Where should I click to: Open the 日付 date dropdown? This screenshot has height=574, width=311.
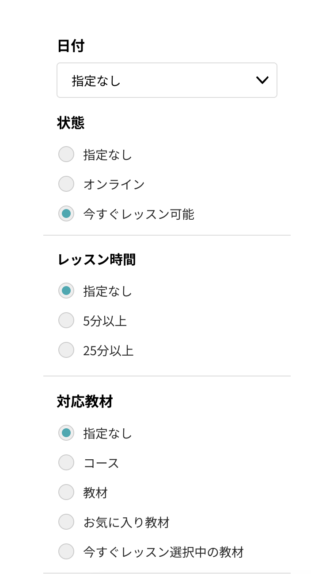click(x=167, y=80)
